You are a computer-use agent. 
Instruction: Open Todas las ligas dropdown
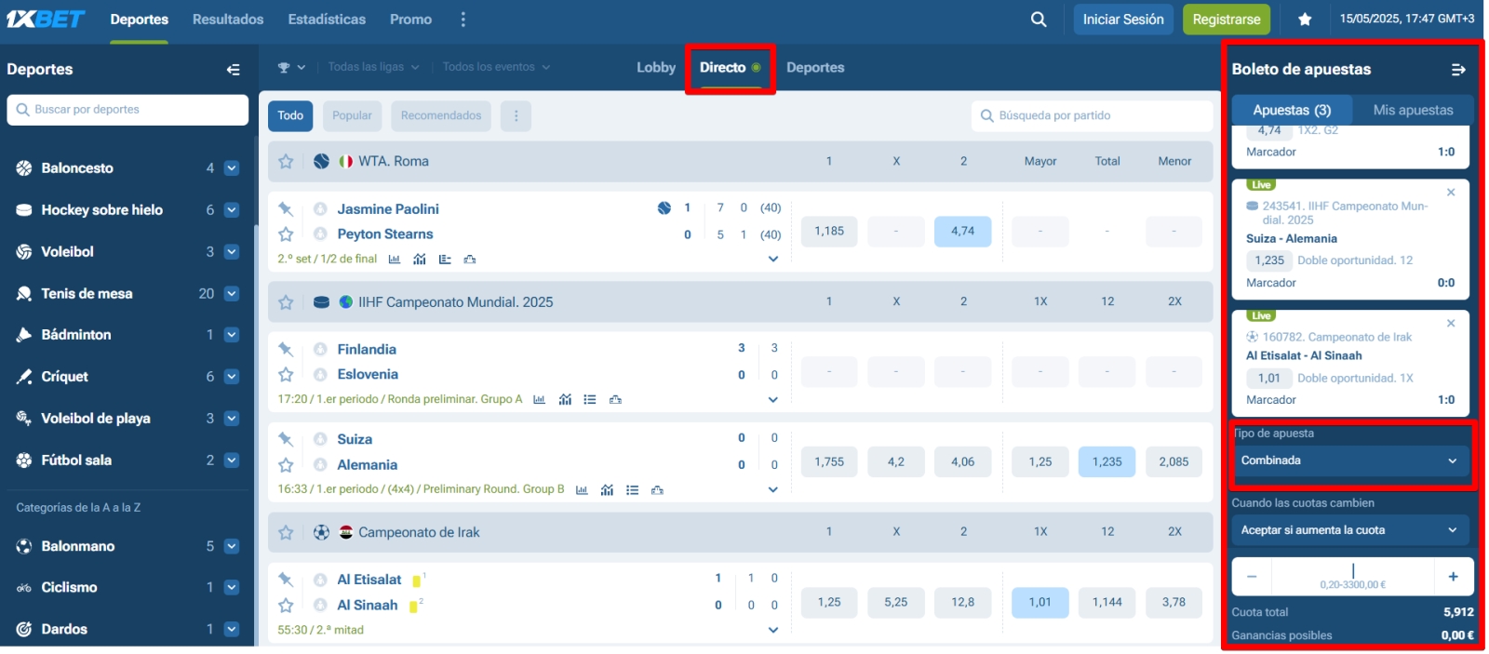pos(373,68)
